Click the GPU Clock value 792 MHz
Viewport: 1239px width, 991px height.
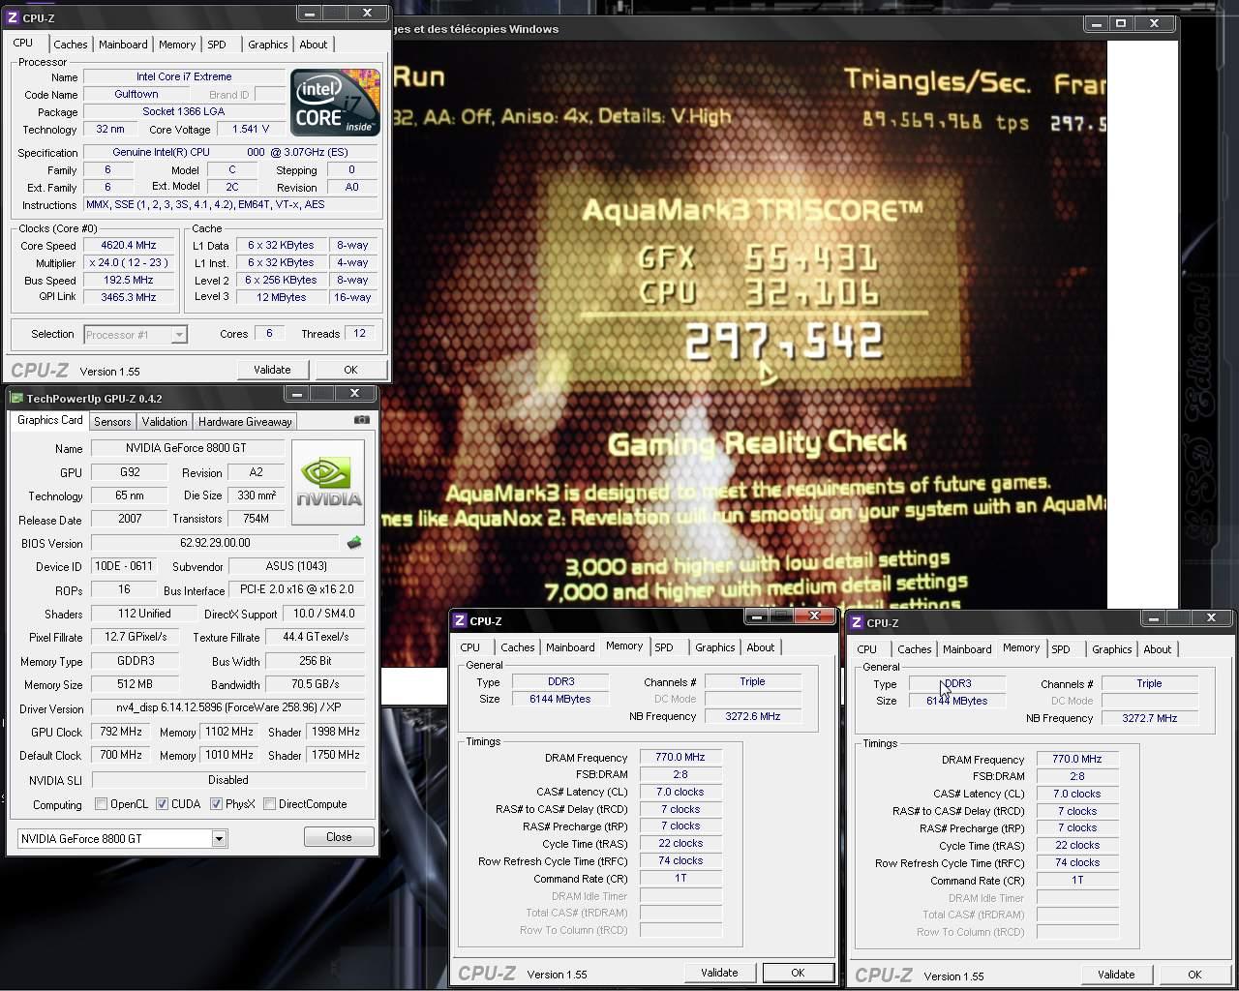[120, 733]
